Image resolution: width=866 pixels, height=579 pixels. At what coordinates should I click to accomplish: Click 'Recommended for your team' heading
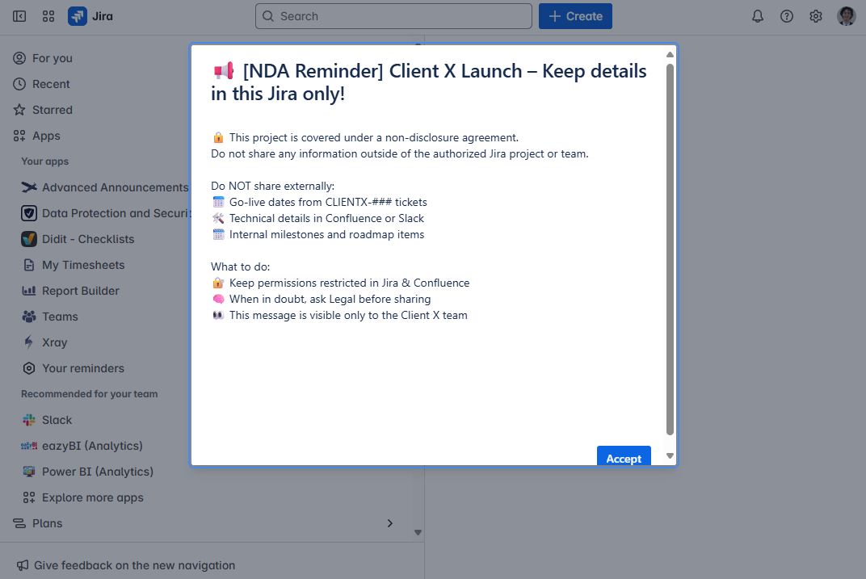coord(90,394)
